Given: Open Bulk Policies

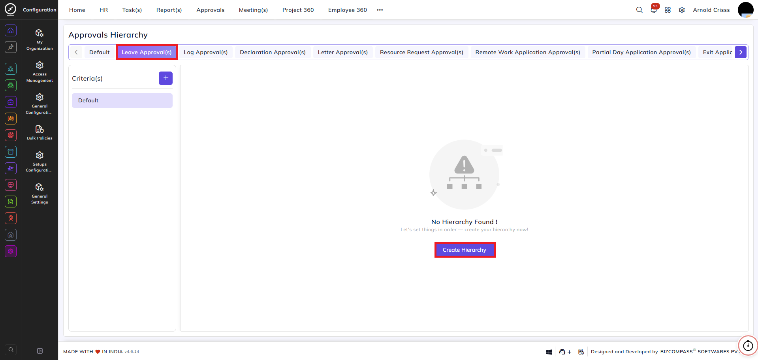Looking at the screenshot, I should 39,132.
